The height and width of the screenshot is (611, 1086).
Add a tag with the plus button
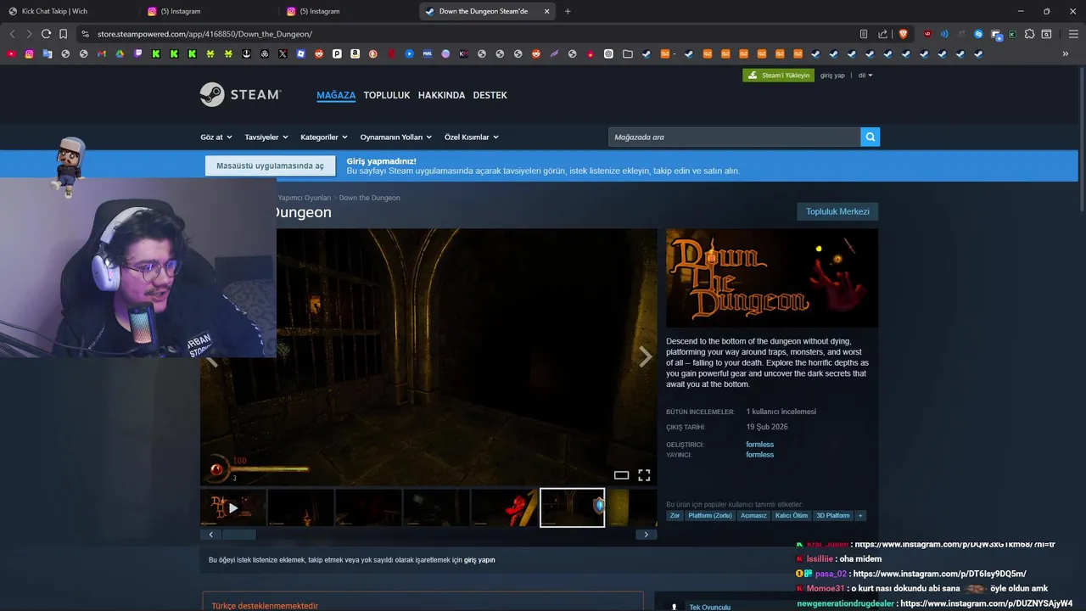point(860,515)
